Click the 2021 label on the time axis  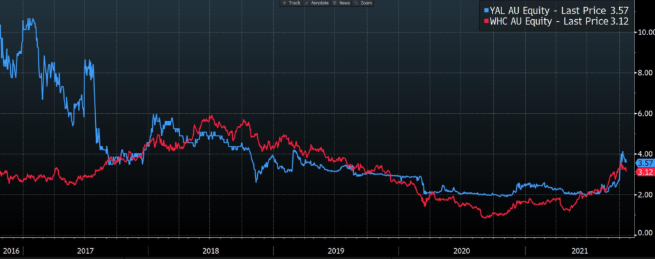coord(580,251)
